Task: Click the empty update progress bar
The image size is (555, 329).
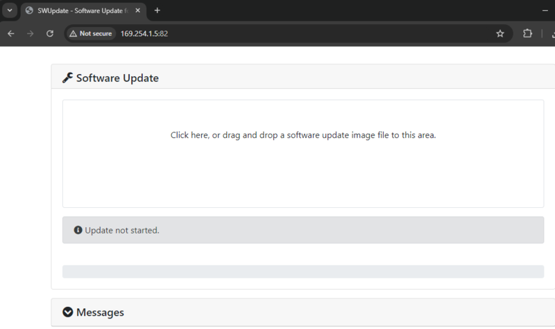Action: (x=303, y=272)
